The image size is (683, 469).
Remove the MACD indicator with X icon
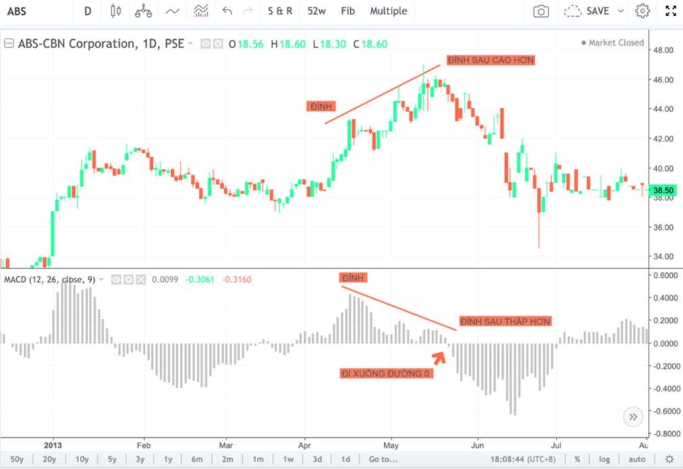(142, 279)
